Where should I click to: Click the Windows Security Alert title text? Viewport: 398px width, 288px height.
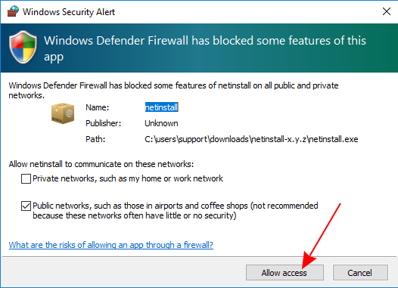69,12
